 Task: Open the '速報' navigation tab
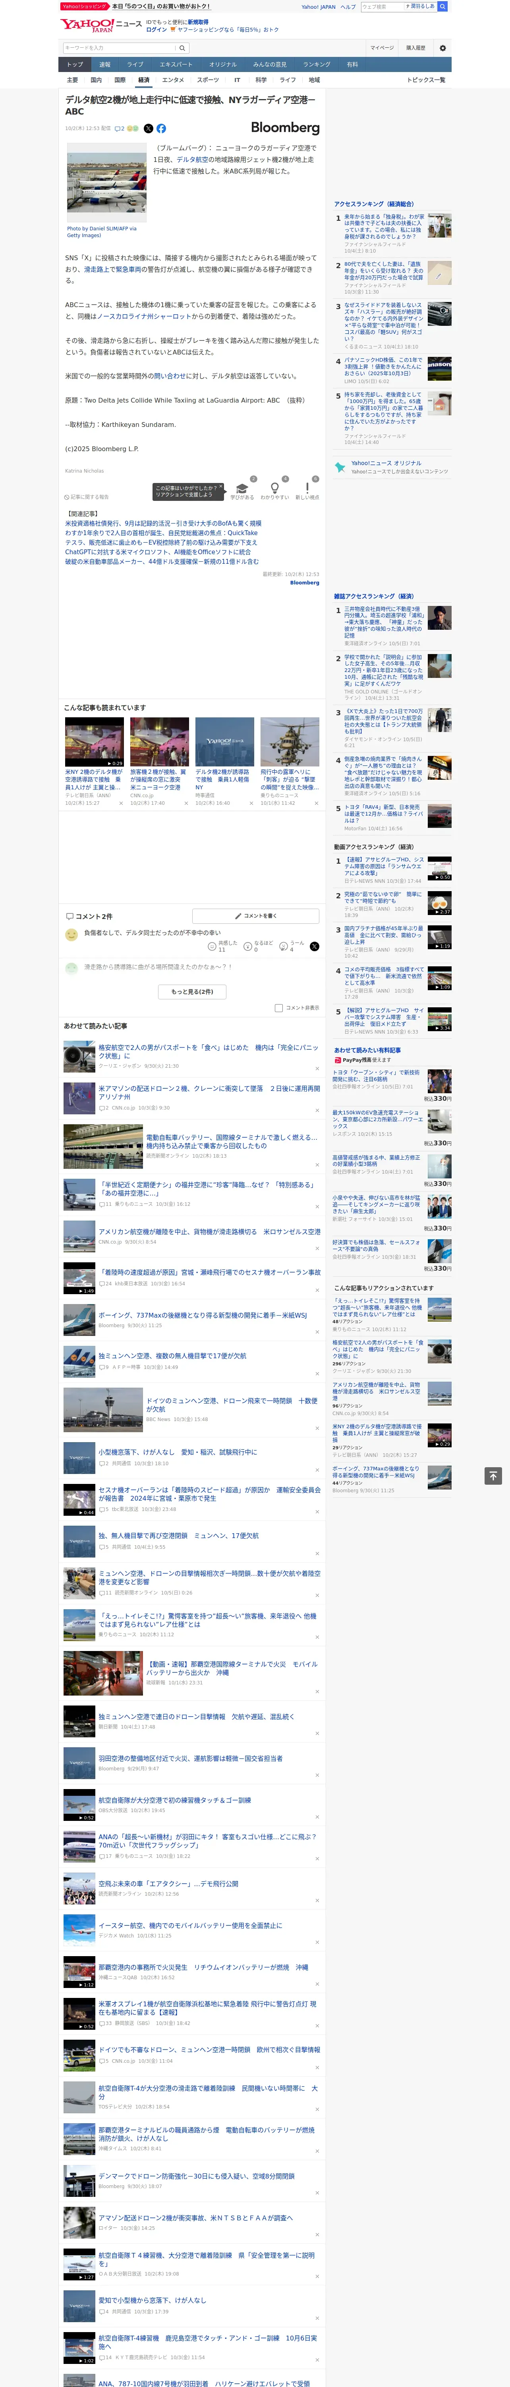pyautogui.click(x=104, y=65)
